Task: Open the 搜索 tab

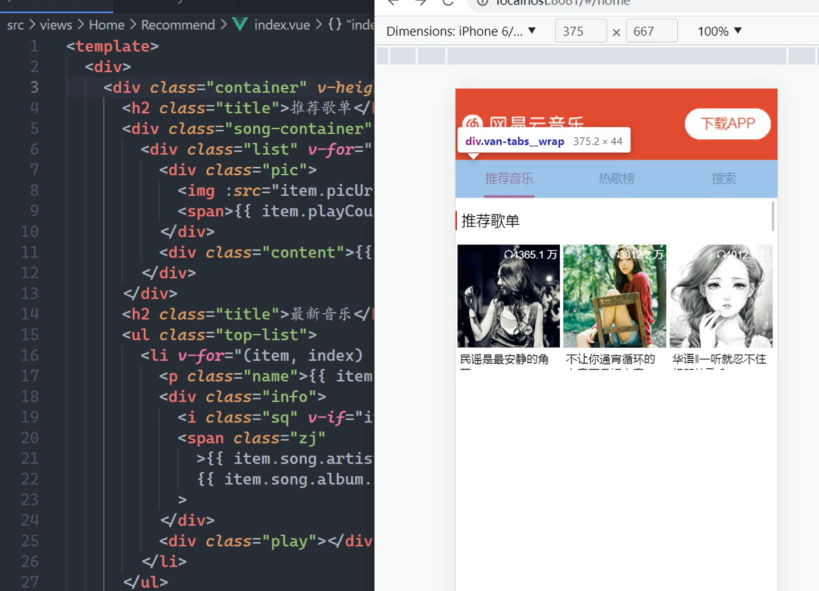Action: coord(723,178)
